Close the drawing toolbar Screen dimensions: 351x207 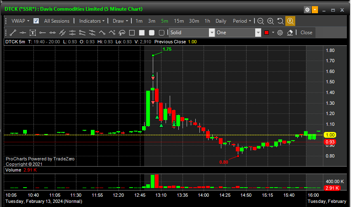(x=306, y=33)
